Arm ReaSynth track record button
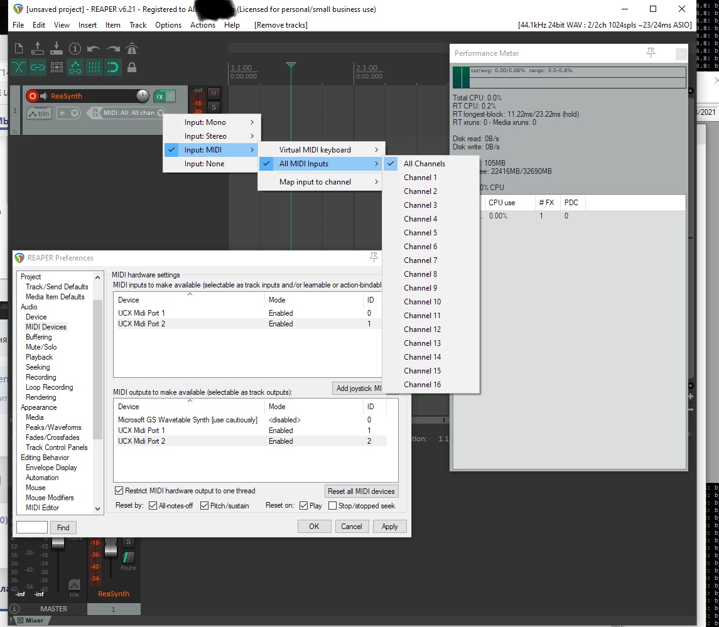The height and width of the screenshot is (627, 719). pyautogui.click(x=32, y=96)
